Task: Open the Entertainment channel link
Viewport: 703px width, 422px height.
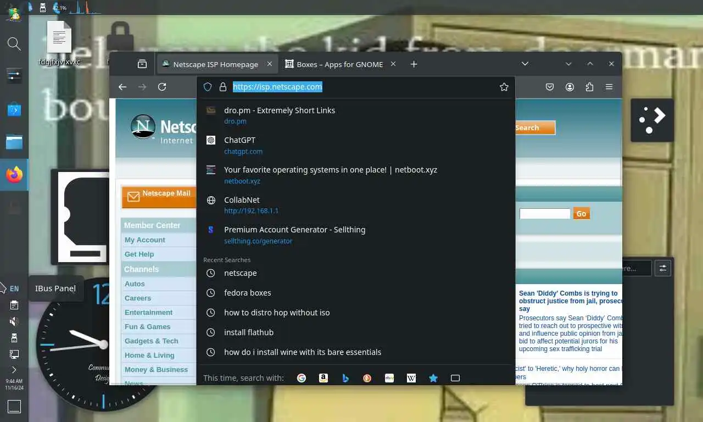Action: pos(148,313)
